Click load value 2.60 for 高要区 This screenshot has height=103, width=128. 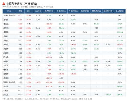click(20, 28)
